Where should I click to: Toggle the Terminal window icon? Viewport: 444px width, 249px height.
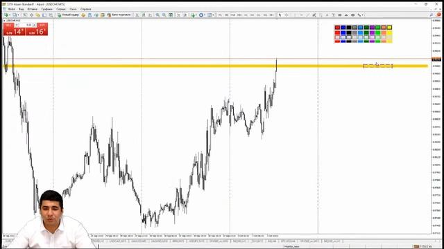[44, 15]
